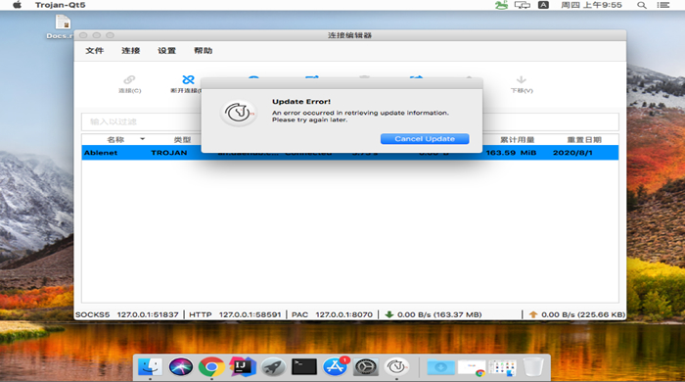Click the 重置日期 column header
685x382 pixels.
coord(584,140)
